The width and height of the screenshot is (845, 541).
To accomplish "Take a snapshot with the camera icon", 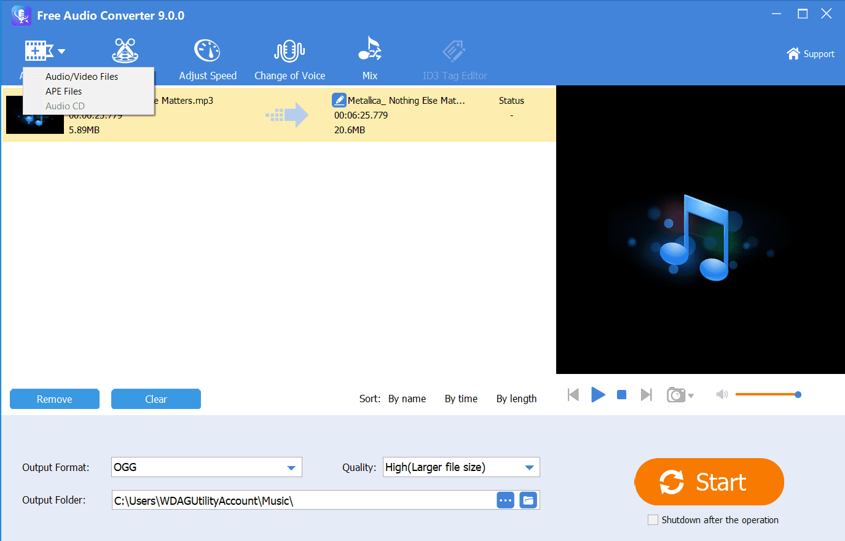I will [x=676, y=394].
